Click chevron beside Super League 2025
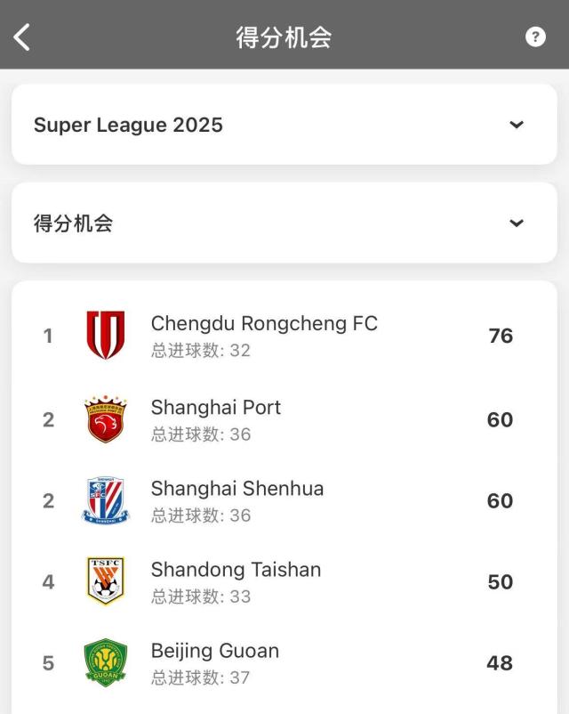This screenshot has height=714, width=569. coord(517,125)
